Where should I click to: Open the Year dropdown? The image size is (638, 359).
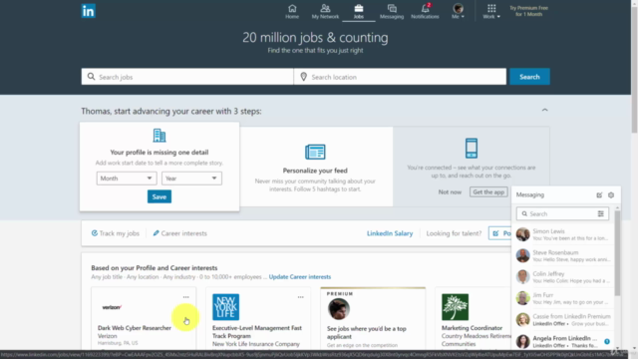tap(191, 179)
